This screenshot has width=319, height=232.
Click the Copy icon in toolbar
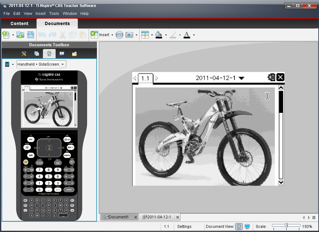pyautogui.click(x=73, y=35)
